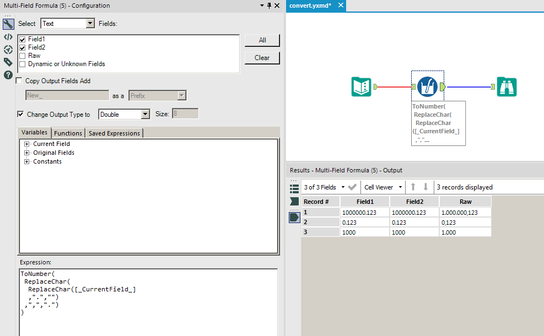This screenshot has width=544, height=336.
Task: Switch to the Functions tab
Action: [68, 133]
